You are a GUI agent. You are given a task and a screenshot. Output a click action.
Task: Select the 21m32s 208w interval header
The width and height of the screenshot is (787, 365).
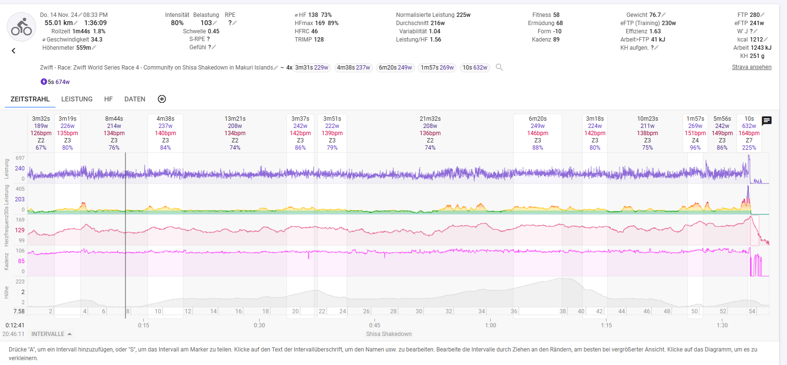(x=430, y=133)
